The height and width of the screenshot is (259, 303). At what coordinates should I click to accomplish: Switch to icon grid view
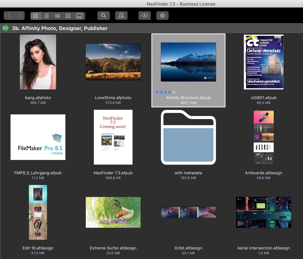coord(36,16)
